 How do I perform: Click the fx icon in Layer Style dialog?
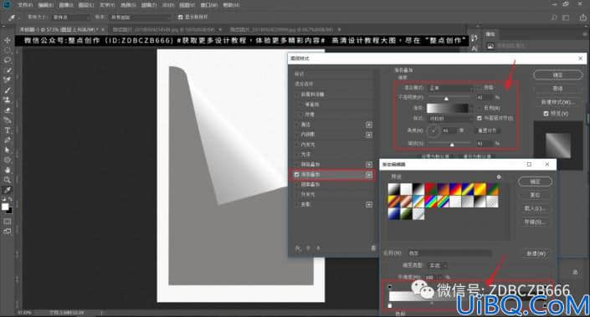point(298,248)
